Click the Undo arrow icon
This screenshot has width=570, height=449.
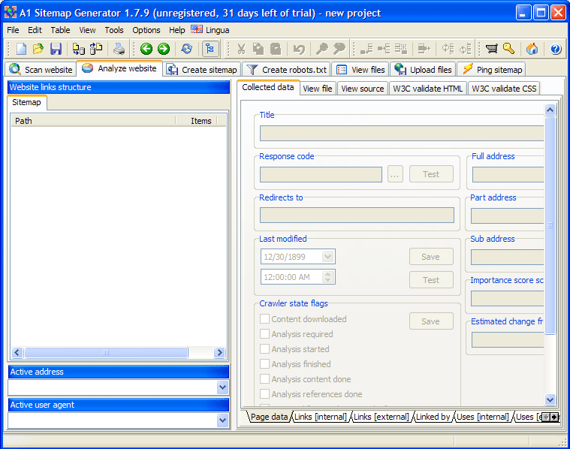click(x=299, y=49)
